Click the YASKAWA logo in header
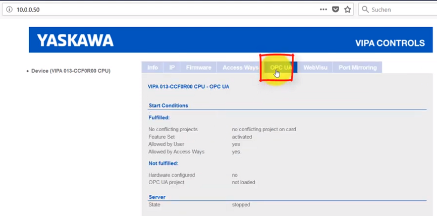Viewport: 437px width, 216px height. coord(75,40)
